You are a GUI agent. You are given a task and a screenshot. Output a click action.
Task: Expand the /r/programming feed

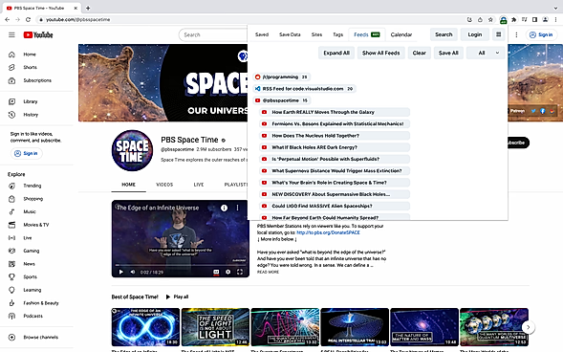click(281, 77)
